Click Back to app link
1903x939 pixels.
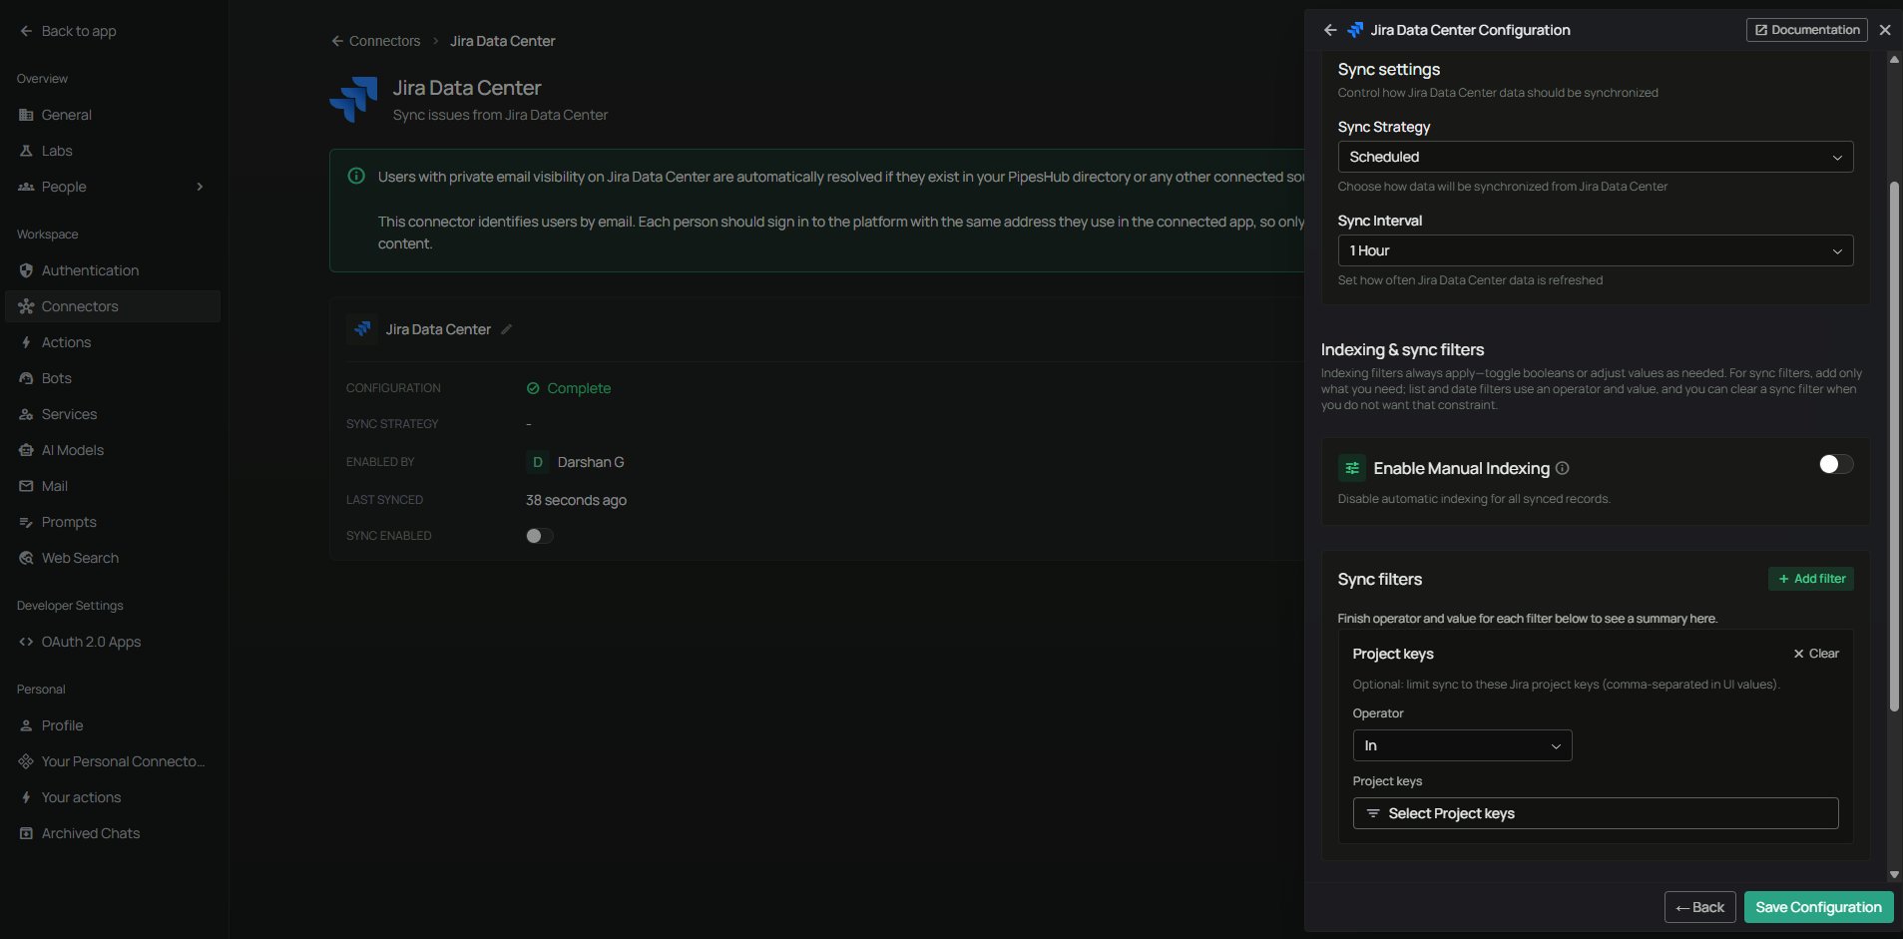(x=68, y=31)
